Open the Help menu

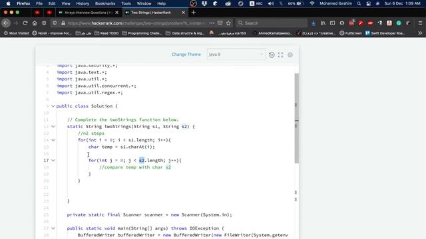tap(161, 3)
